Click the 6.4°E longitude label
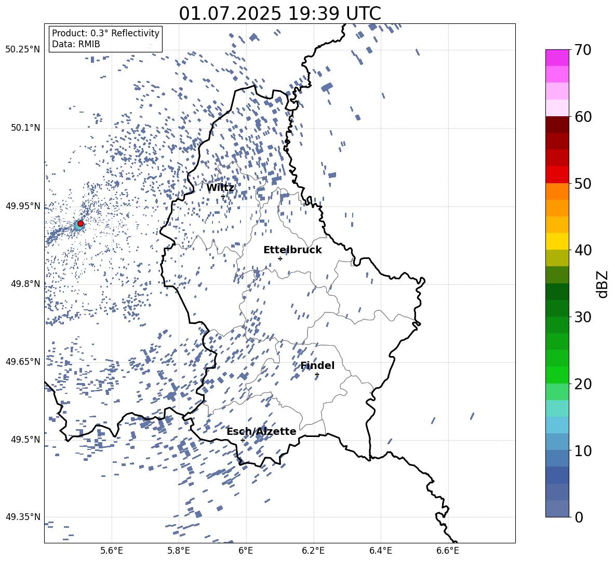 point(381,551)
